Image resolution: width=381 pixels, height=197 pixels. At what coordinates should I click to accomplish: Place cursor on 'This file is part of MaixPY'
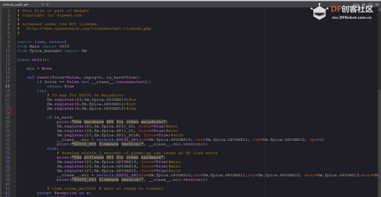[56, 11]
